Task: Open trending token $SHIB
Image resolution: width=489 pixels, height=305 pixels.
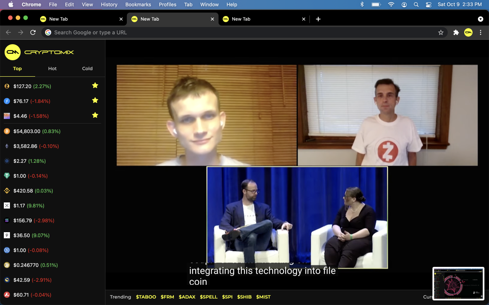Action: pyautogui.click(x=244, y=297)
